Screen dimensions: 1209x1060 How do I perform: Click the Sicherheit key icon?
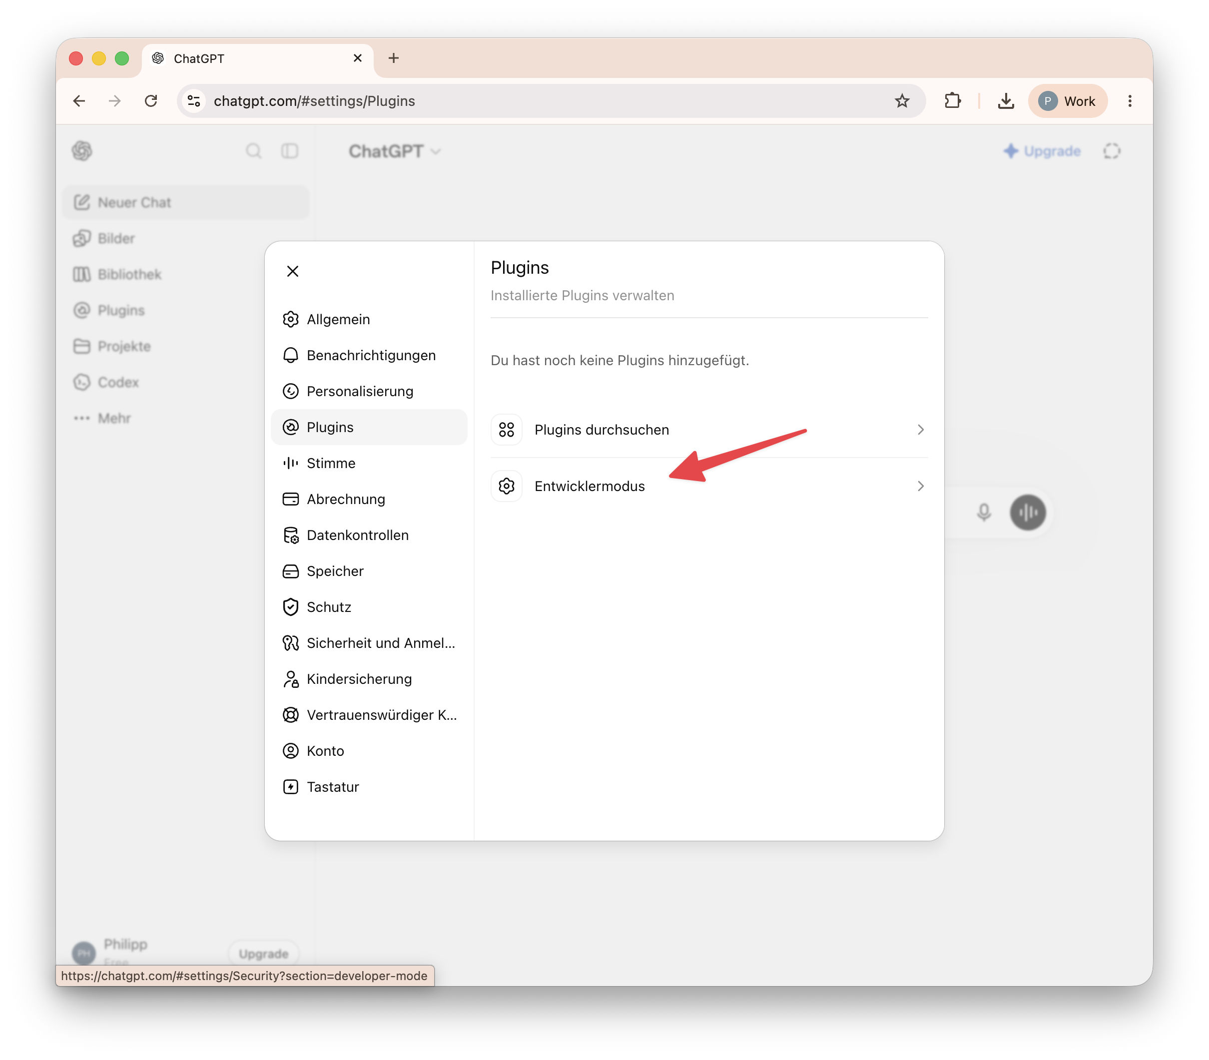pyautogui.click(x=290, y=643)
